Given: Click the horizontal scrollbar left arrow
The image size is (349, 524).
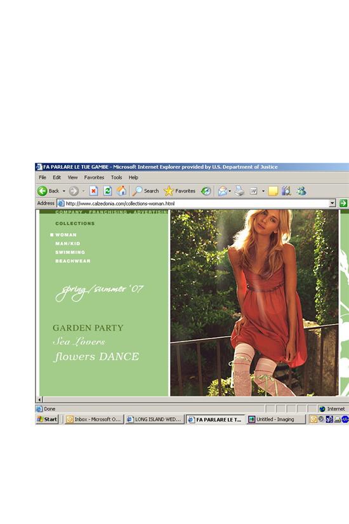Looking at the screenshot, I should (x=40, y=400).
